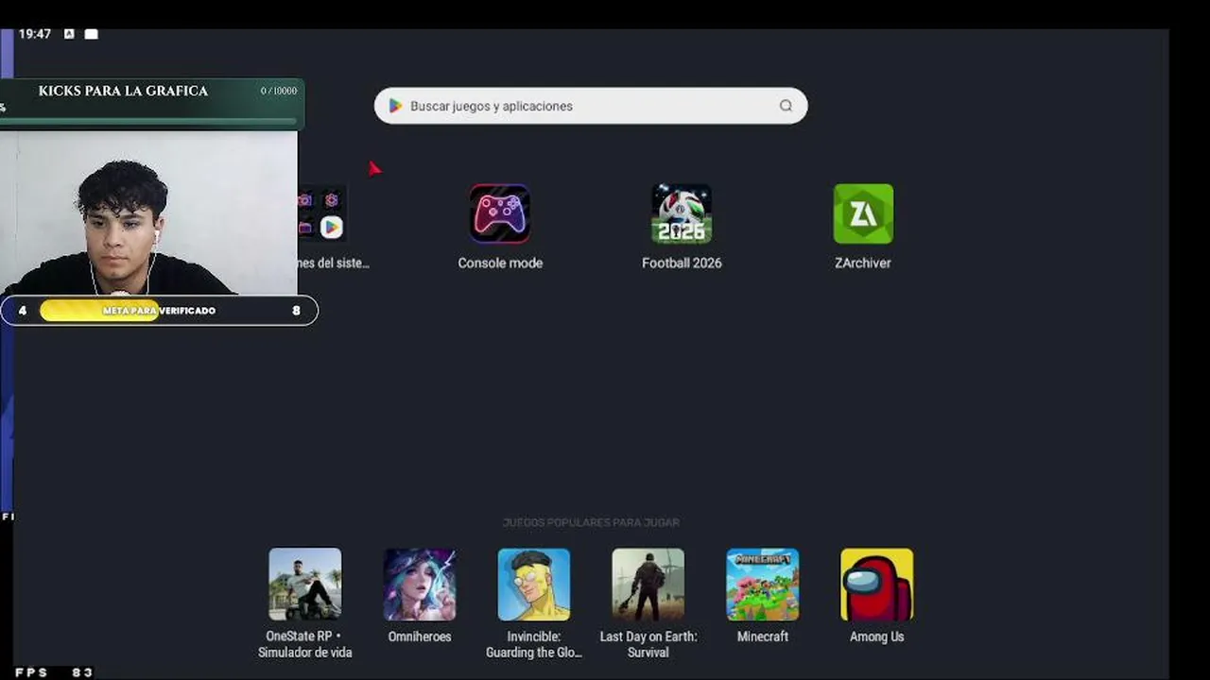Launch the Minecraft game icon

coord(763,585)
